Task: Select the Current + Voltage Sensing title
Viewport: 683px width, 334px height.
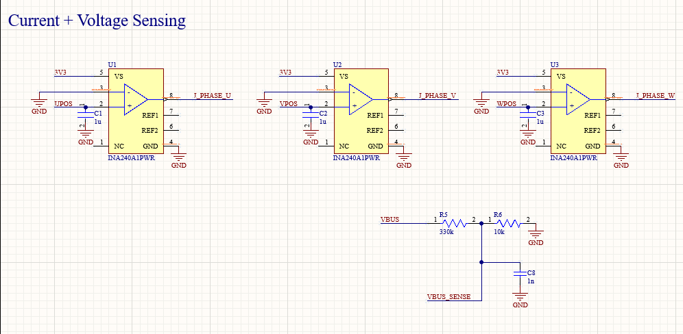Action: click(97, 21)
